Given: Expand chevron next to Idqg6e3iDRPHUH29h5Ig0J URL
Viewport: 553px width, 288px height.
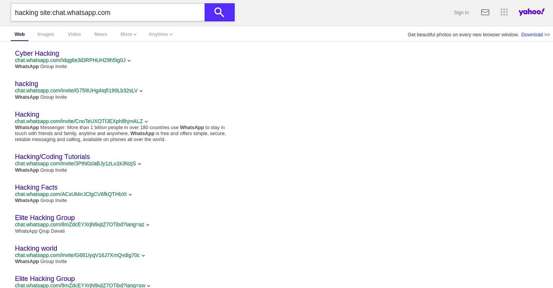Looking at the screenshot, I should 129,61.
